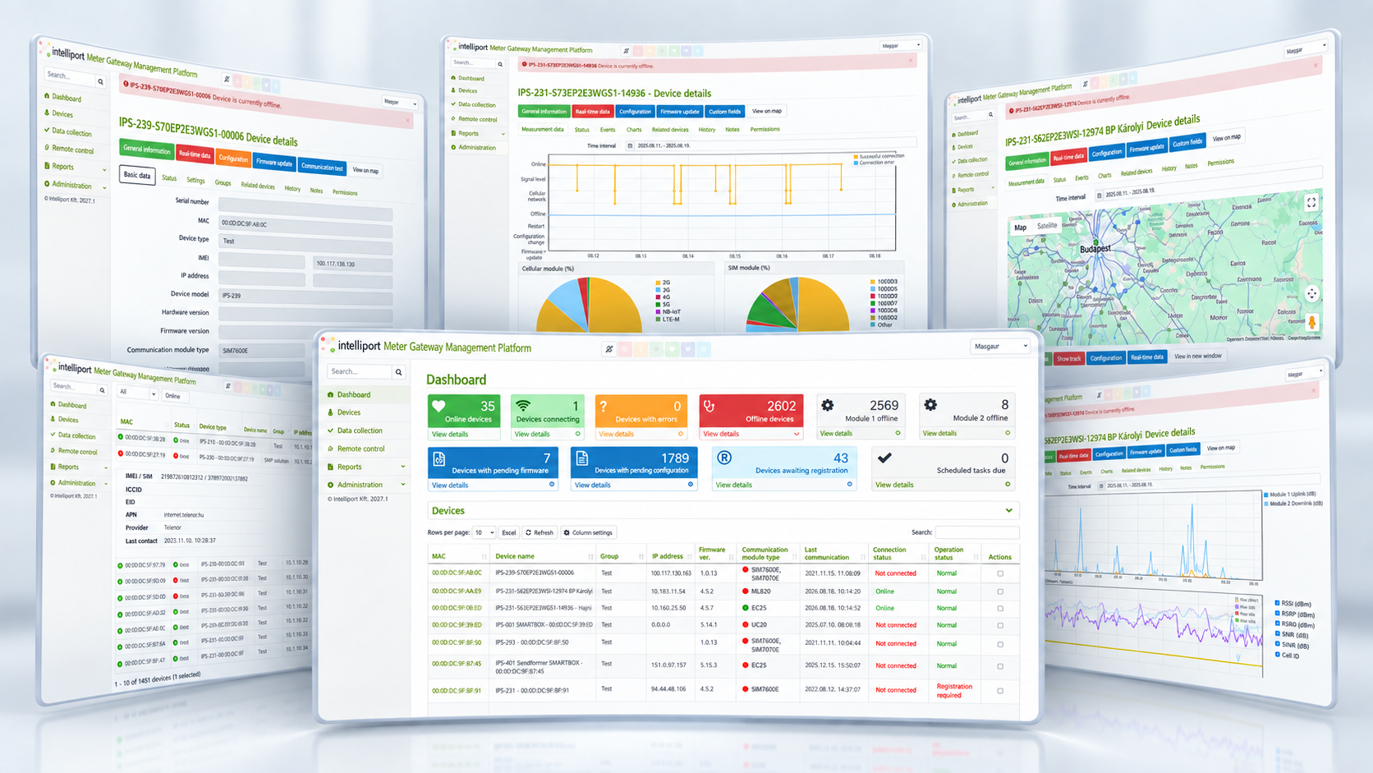Click the gear icon on Module 2 offline card

click(x=930, y=405)
